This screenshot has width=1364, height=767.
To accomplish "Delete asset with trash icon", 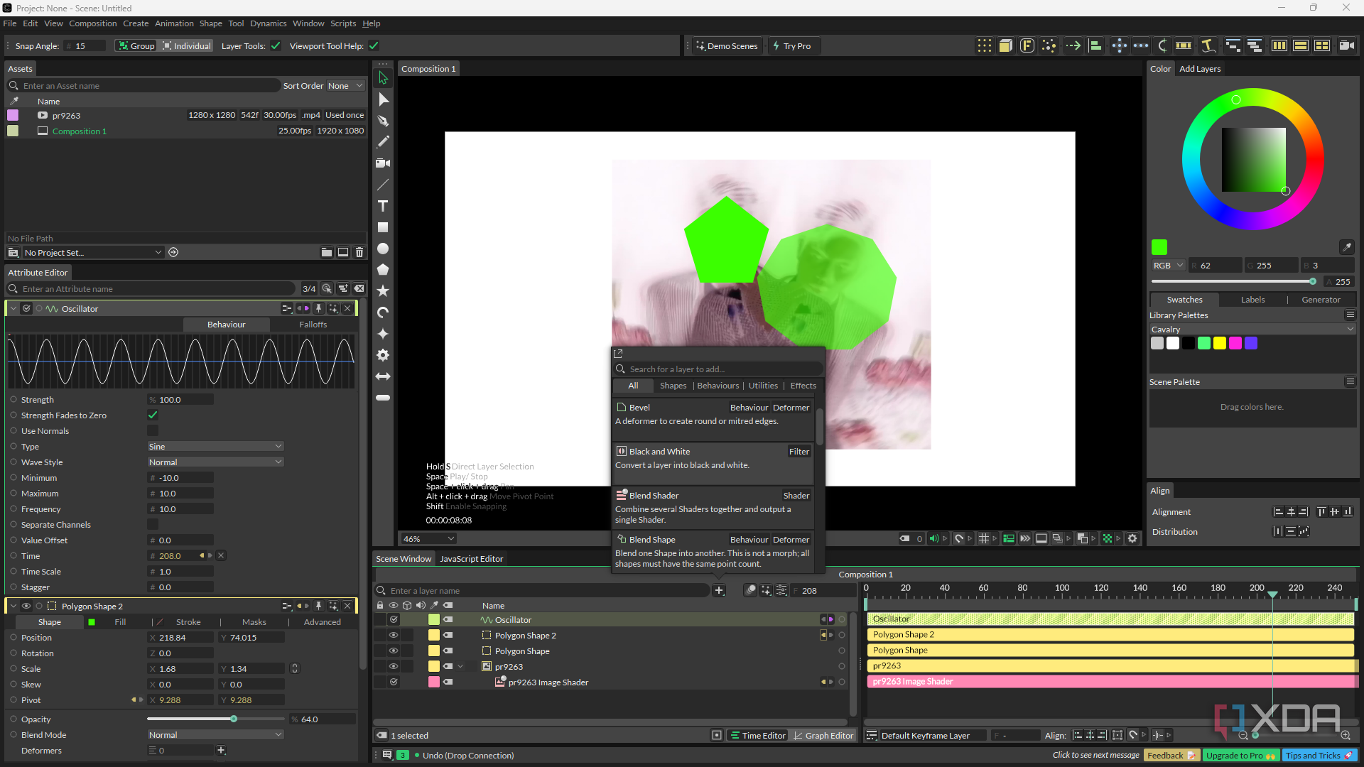I will coord(359,252).
